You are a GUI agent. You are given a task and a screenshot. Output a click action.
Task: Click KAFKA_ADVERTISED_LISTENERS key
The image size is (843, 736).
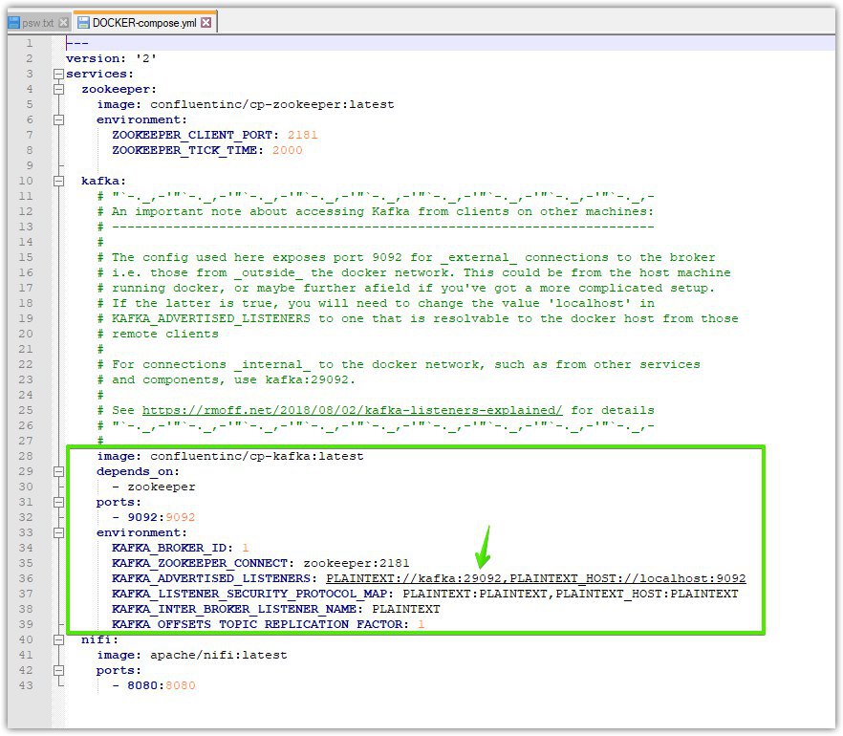pos(214,579)
